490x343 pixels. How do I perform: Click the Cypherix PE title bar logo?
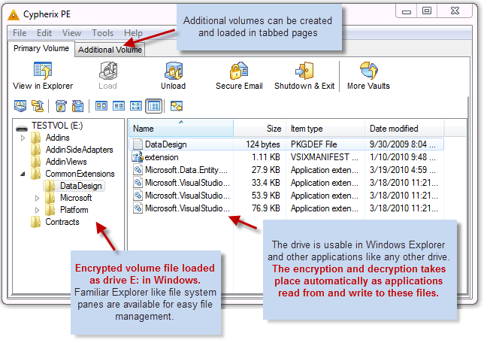(x=14, y=15)
